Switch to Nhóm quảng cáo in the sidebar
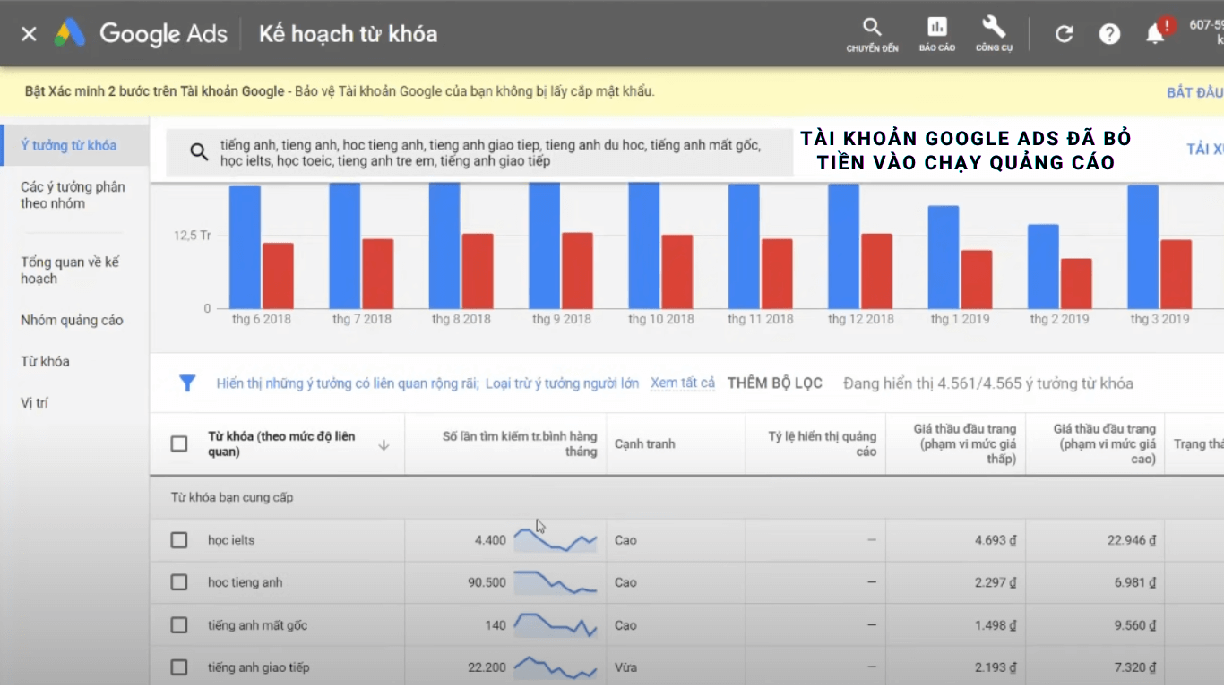This screenshot has width=1224, height=688. coord(72,320)
